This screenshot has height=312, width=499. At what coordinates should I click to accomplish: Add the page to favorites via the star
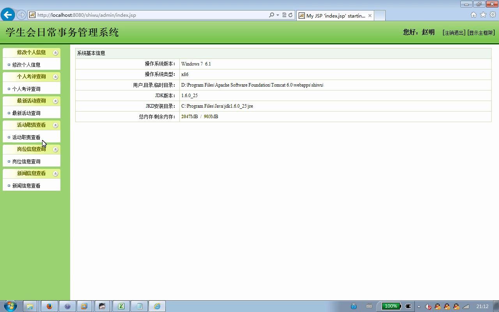[x=483, y=14]
